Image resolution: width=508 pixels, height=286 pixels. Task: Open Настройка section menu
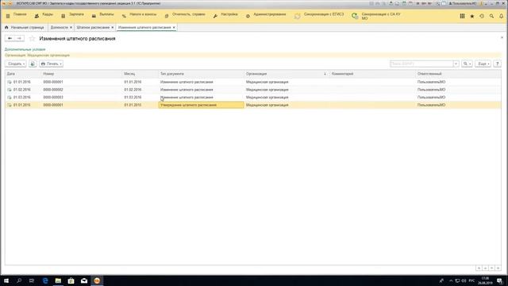[x=229, y=14]
